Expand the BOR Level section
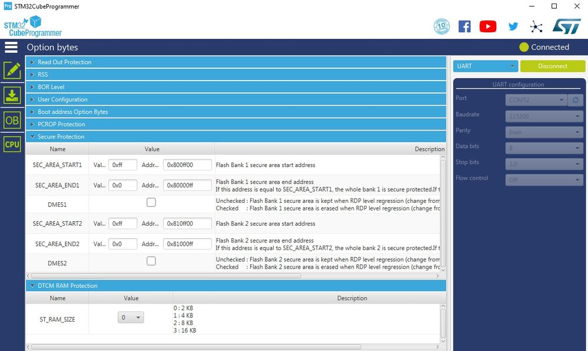 pyautogui.click(x=236, y=87)
